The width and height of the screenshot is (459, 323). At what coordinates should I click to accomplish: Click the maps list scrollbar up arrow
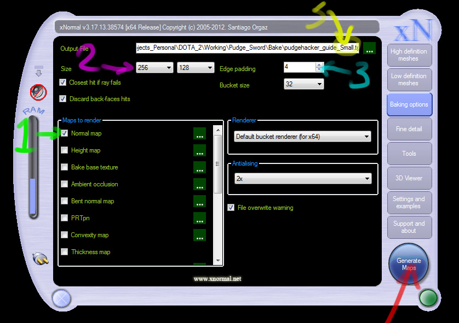[x=218, y=130]
